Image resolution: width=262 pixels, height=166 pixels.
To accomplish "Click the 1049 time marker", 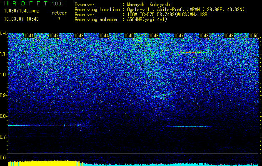I will tap(229, 36).
